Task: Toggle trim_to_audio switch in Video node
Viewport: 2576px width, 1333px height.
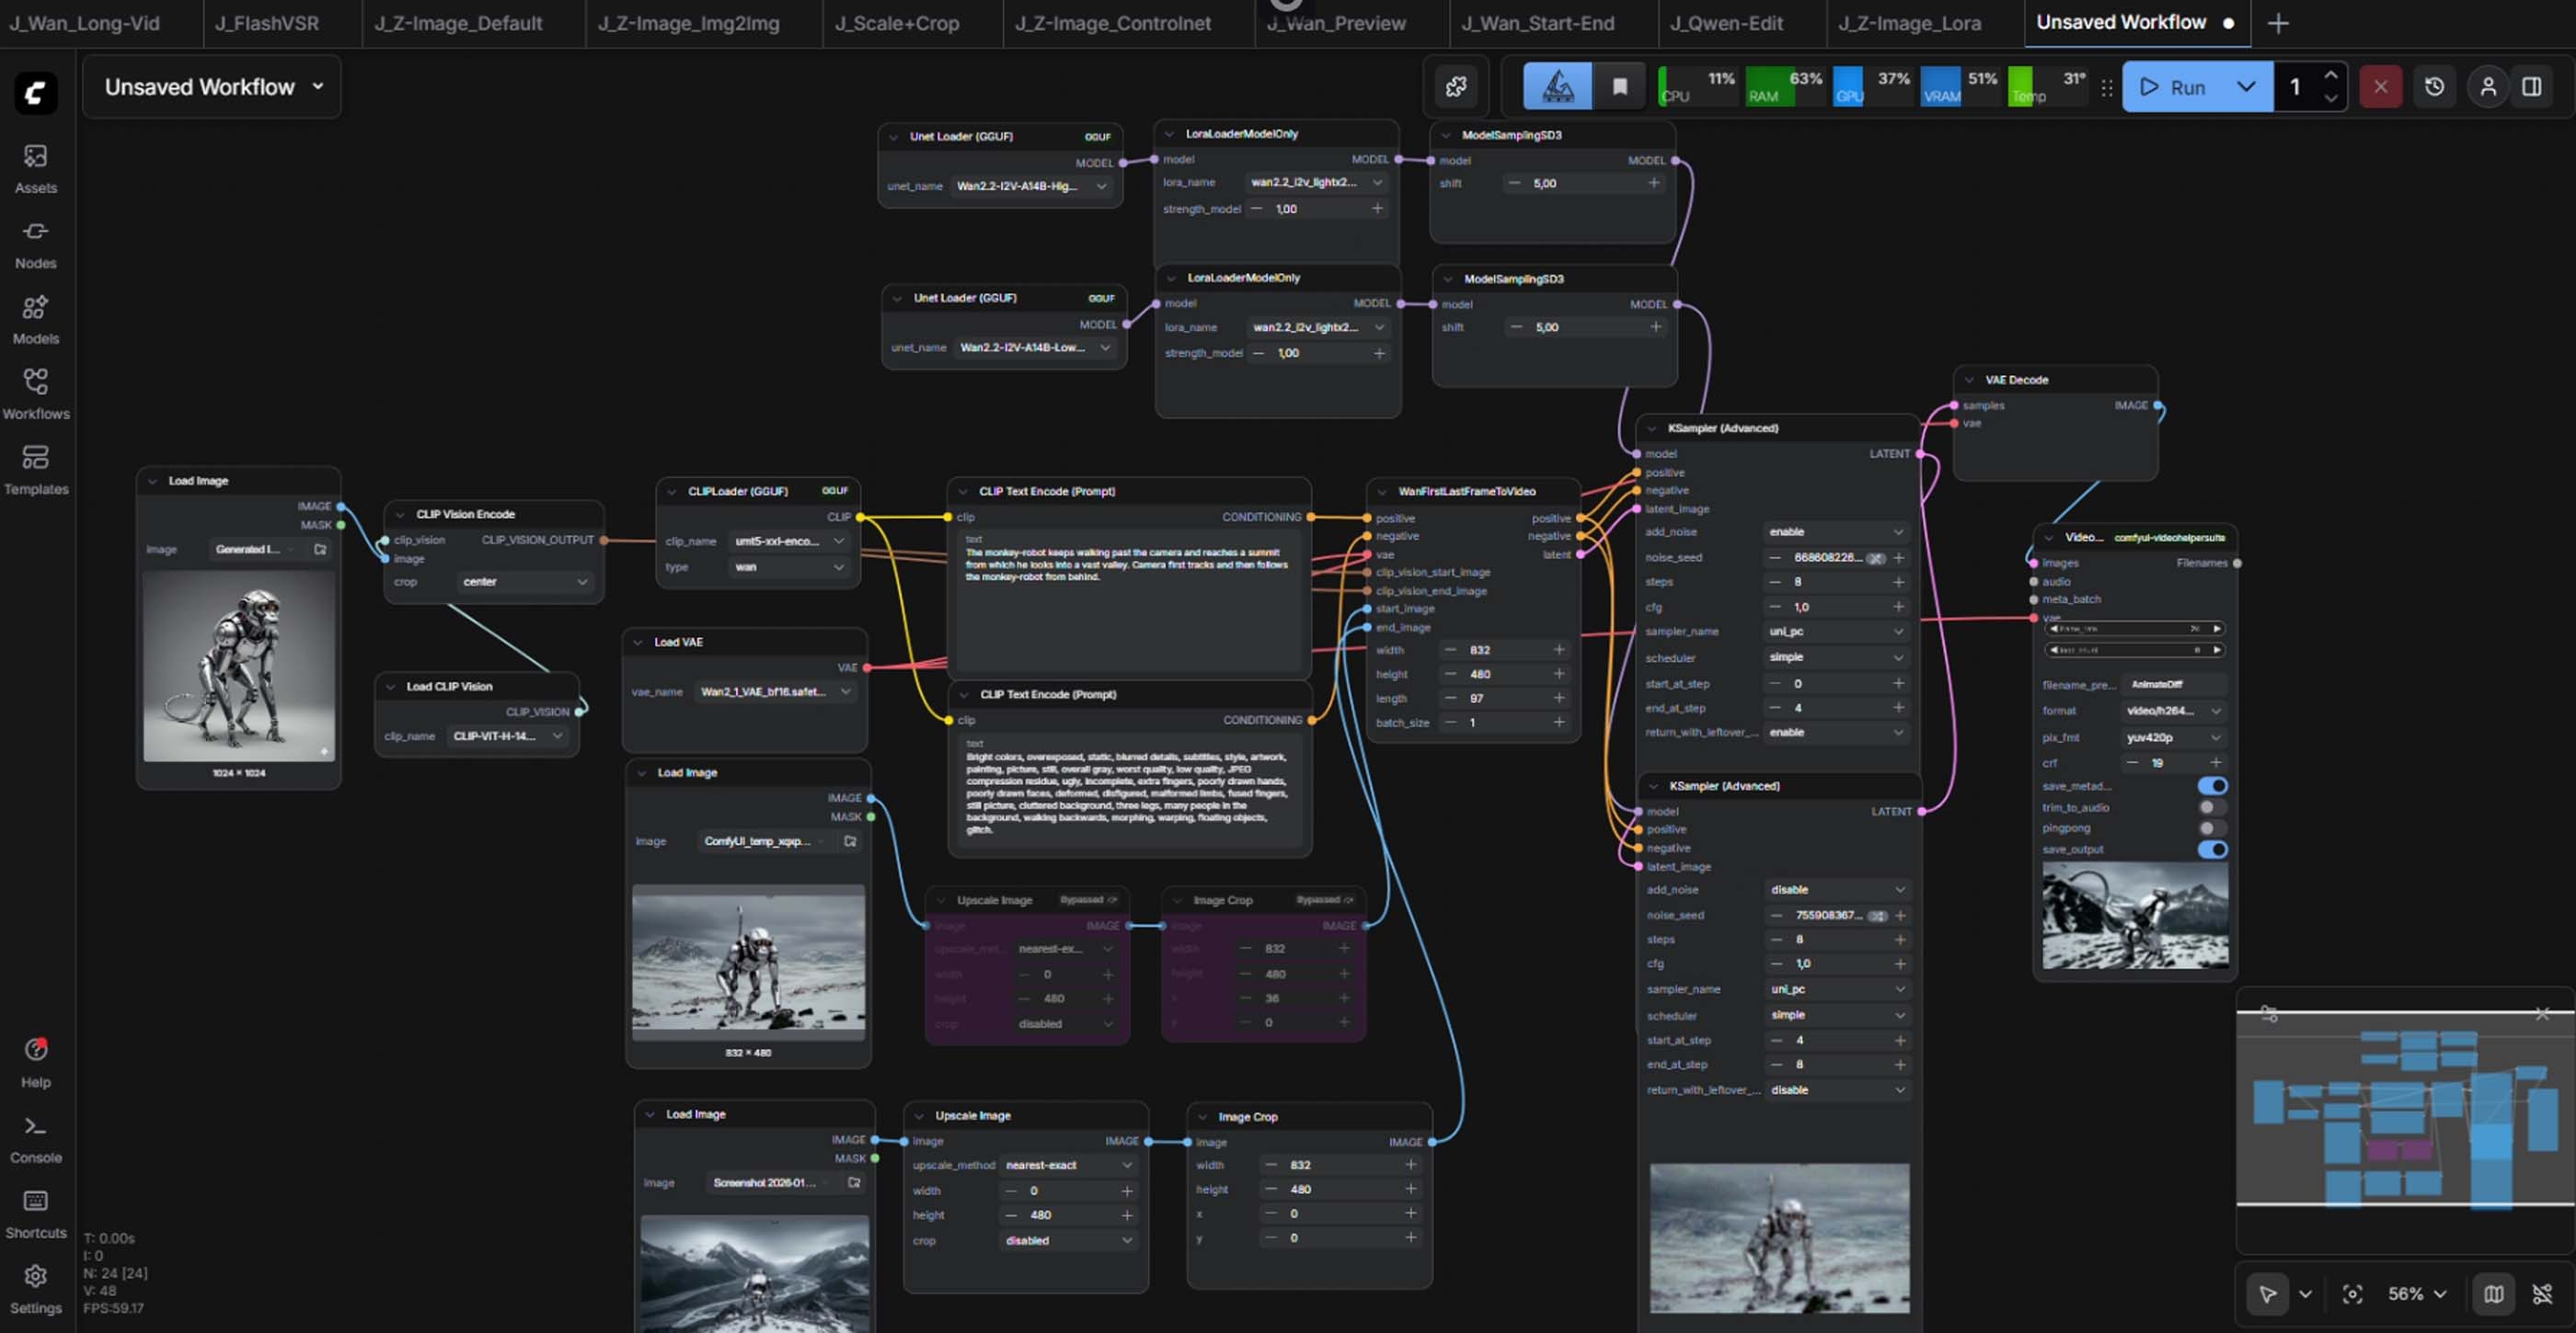Action: coord(2212,807)
